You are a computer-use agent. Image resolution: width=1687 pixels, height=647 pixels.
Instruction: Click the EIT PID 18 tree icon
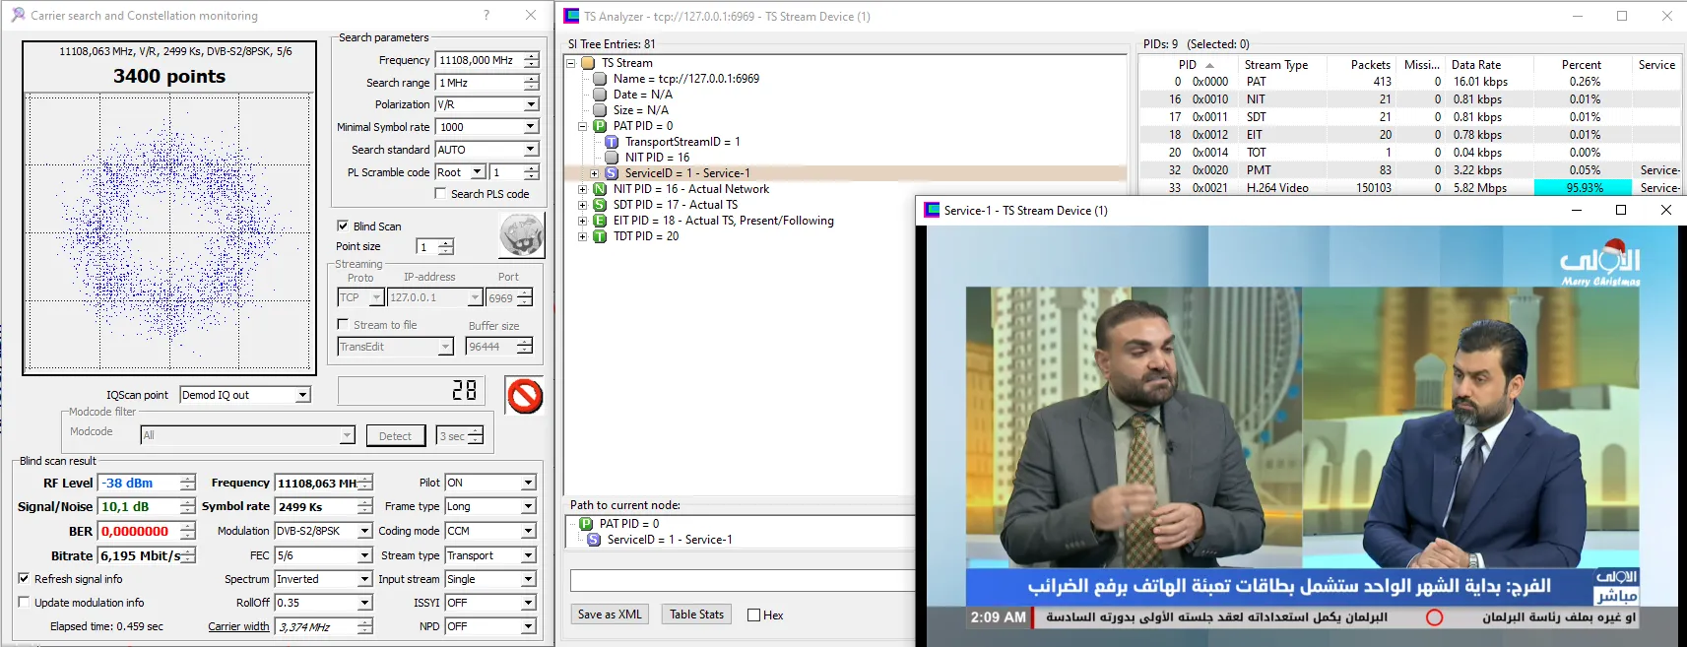click(600, 221)
